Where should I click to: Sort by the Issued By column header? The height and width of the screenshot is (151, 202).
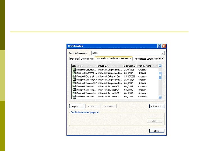click(x=110, y=66)
